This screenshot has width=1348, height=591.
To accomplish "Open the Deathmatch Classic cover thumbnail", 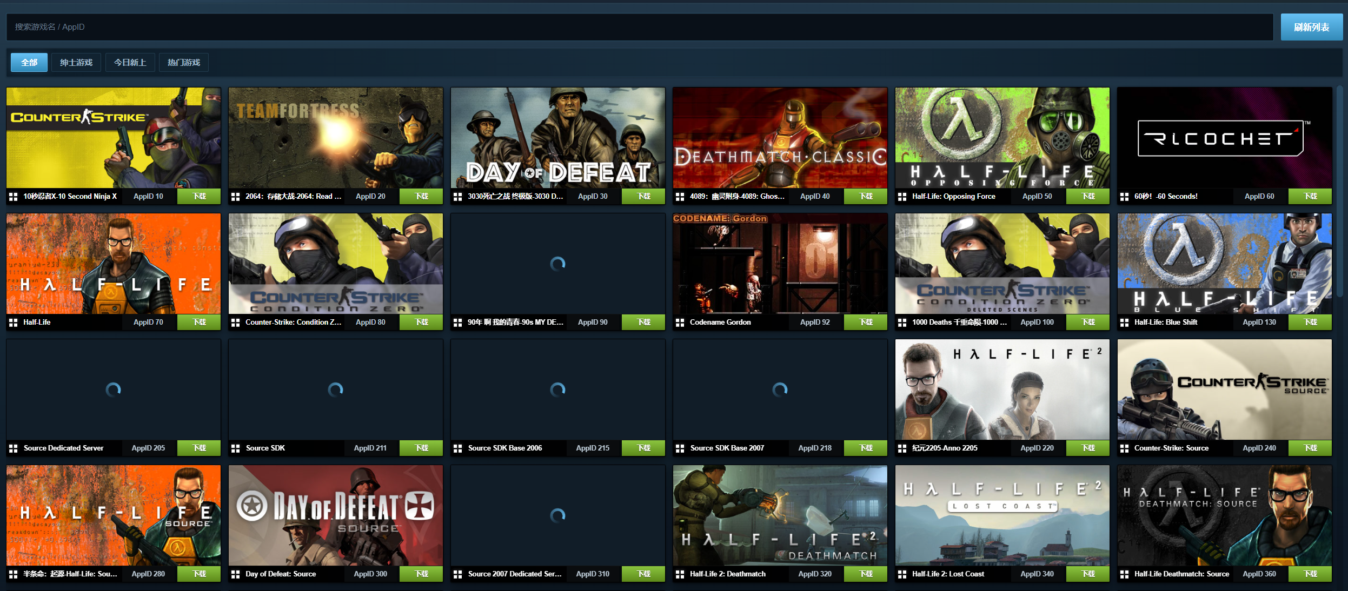I will [780, 138].
